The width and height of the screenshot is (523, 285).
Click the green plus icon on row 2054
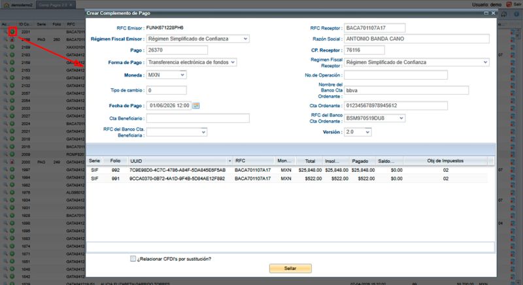click(12, 100)
